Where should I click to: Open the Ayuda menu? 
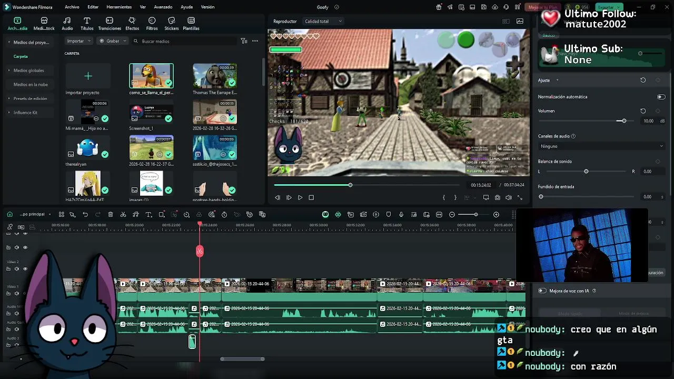(x=186, y=7)
